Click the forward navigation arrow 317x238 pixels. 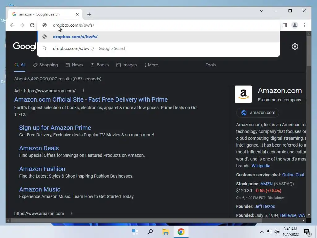click(22, 25)
